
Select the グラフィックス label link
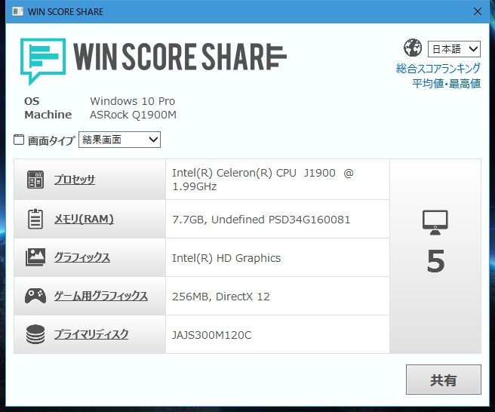[x=81, y=257]
